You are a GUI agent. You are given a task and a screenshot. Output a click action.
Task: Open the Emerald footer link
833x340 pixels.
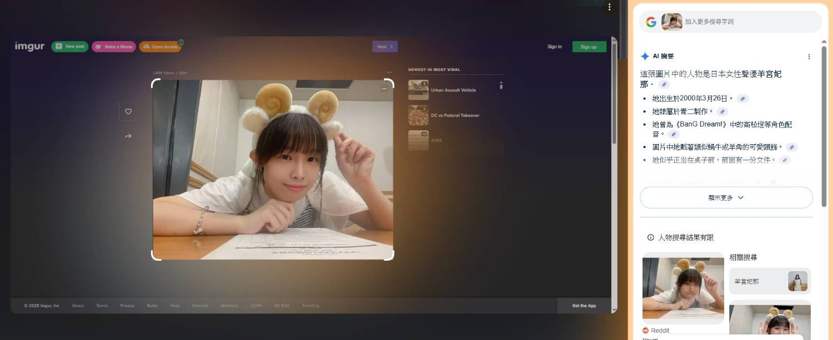pyautogui.click(x=200, y=306)
